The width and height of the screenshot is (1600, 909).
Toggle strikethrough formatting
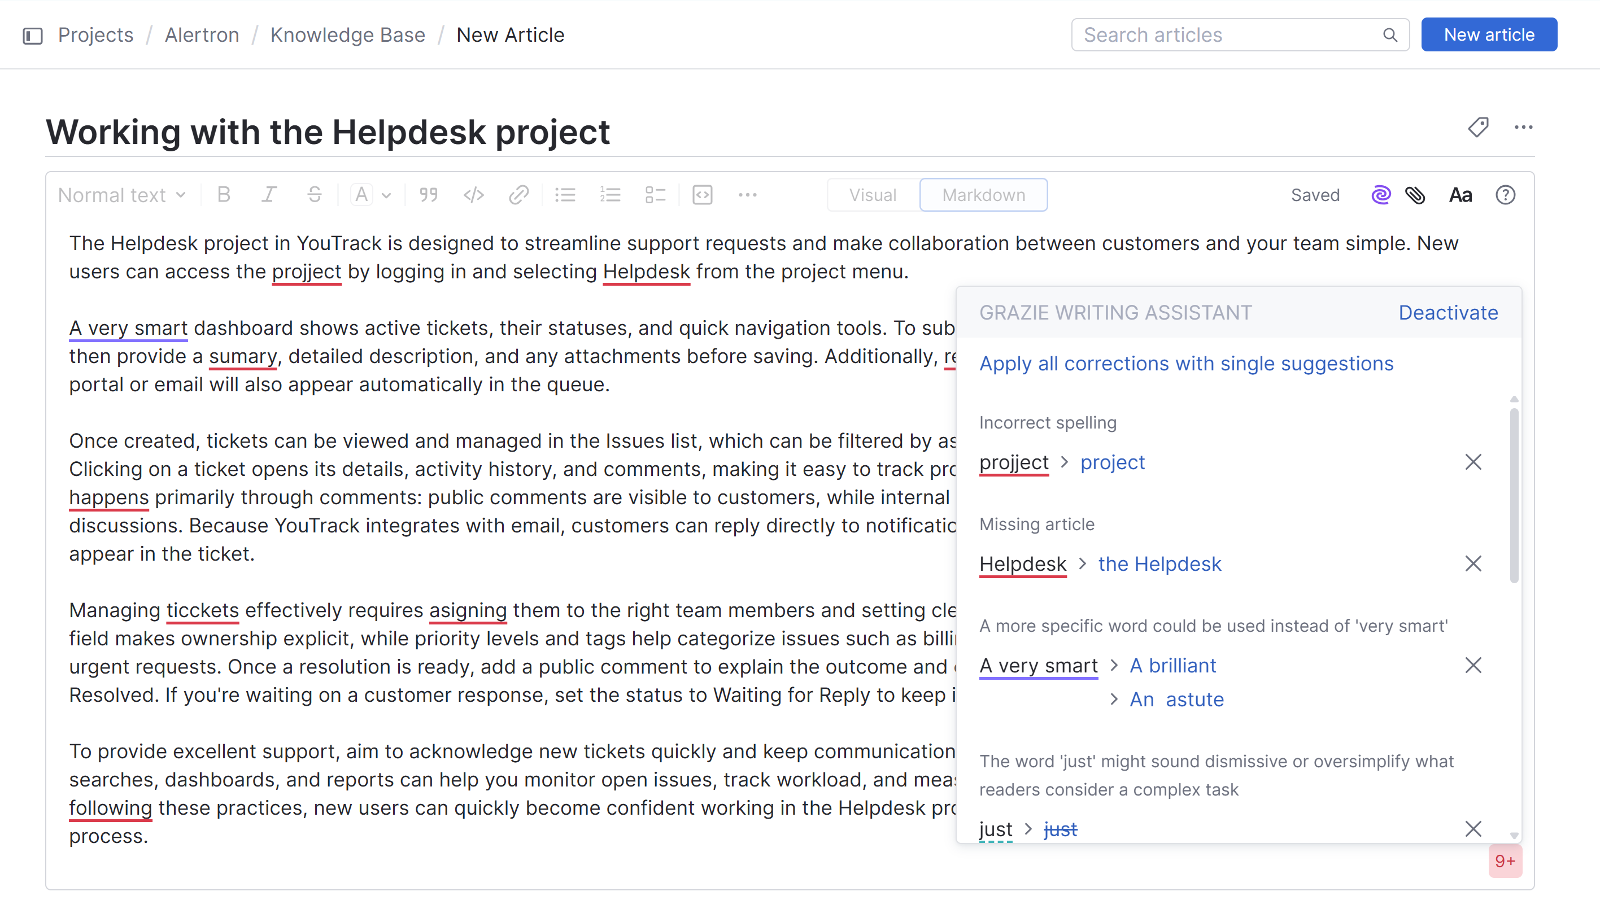pyautogui.click(x=314, y=194)
